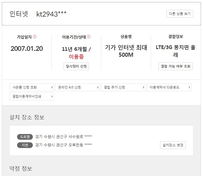Click the 서수원로 road address line
The height and width of the screenshot is (176, 203).
(63, 137)
